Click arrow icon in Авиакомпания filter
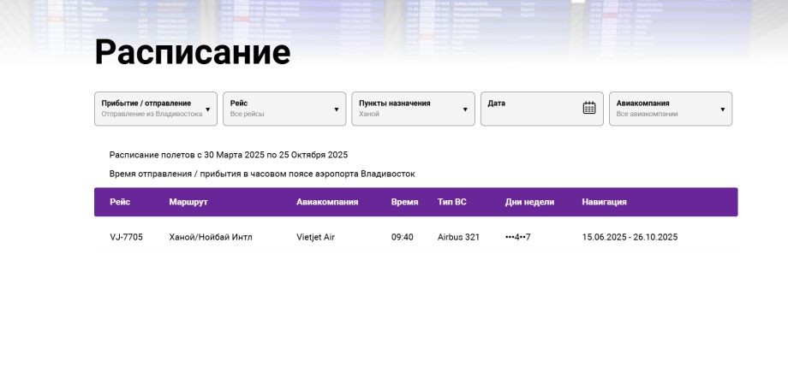 click(x=722, y=109)
